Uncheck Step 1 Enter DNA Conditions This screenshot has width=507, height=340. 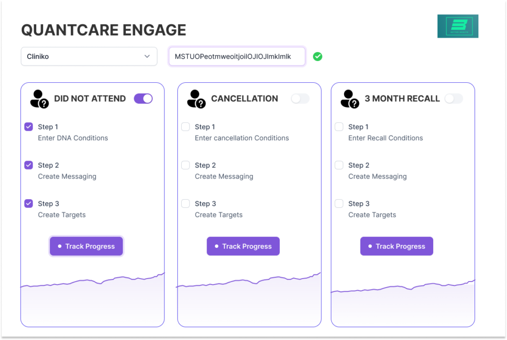[29, 126]
